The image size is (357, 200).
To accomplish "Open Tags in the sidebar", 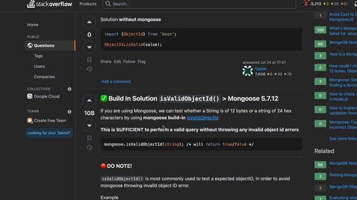I will 38,56.
